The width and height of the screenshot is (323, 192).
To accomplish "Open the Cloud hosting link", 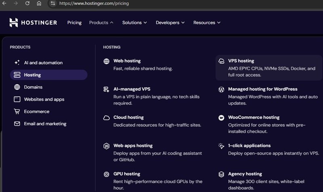I will click(x=128, y=117).
